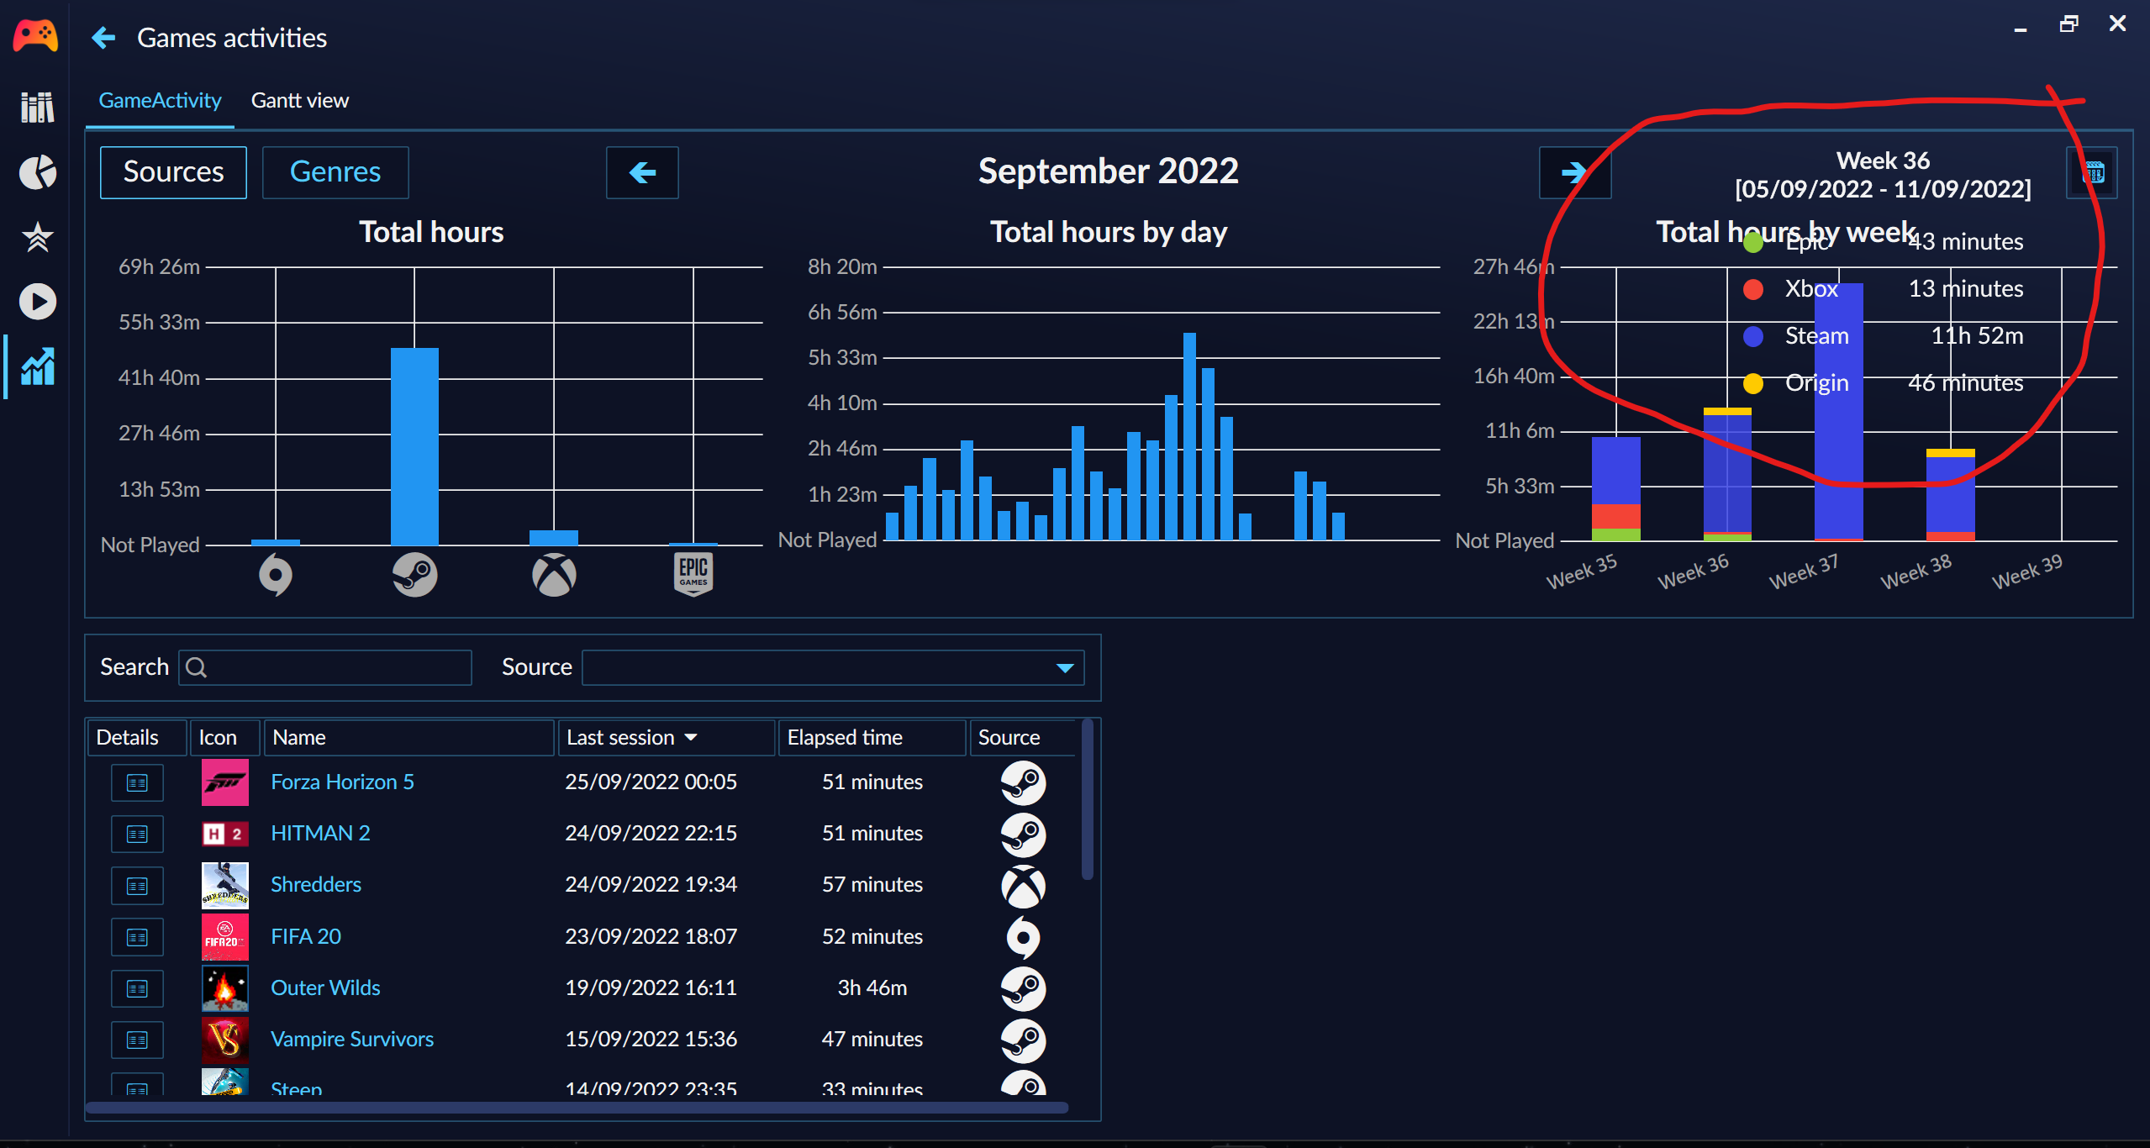
Task: Click the play button sidebar icon
Action: 37,302
